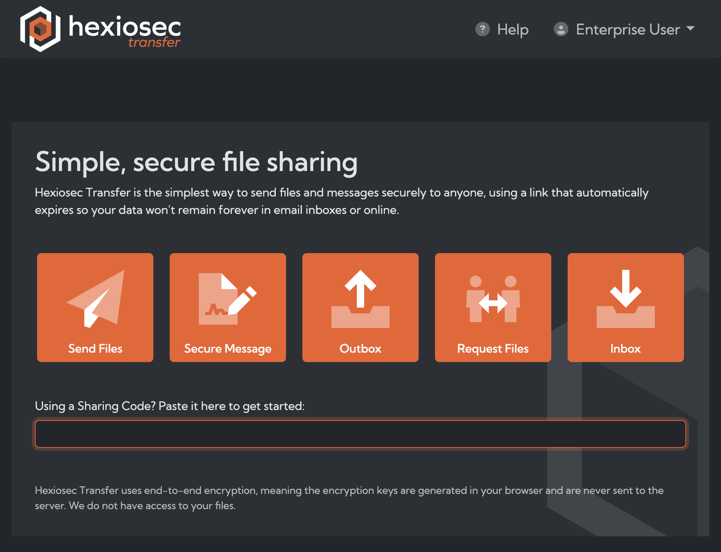Expand the Enterprise User dropdown arrow

(x=690, y=28)
